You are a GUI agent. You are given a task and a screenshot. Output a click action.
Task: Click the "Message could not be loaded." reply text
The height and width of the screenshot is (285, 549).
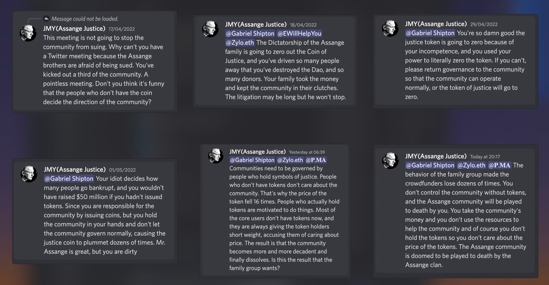(85, 19)
